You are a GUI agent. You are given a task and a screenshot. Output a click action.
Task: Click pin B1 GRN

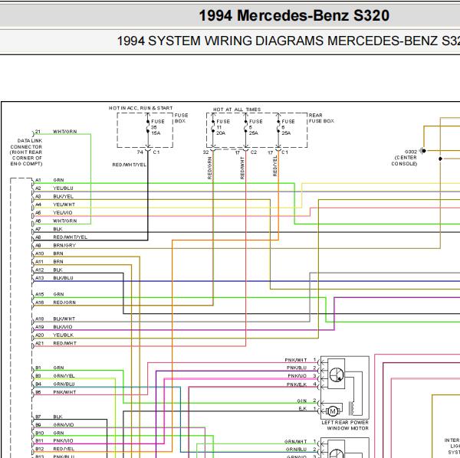tap(49, 368)
